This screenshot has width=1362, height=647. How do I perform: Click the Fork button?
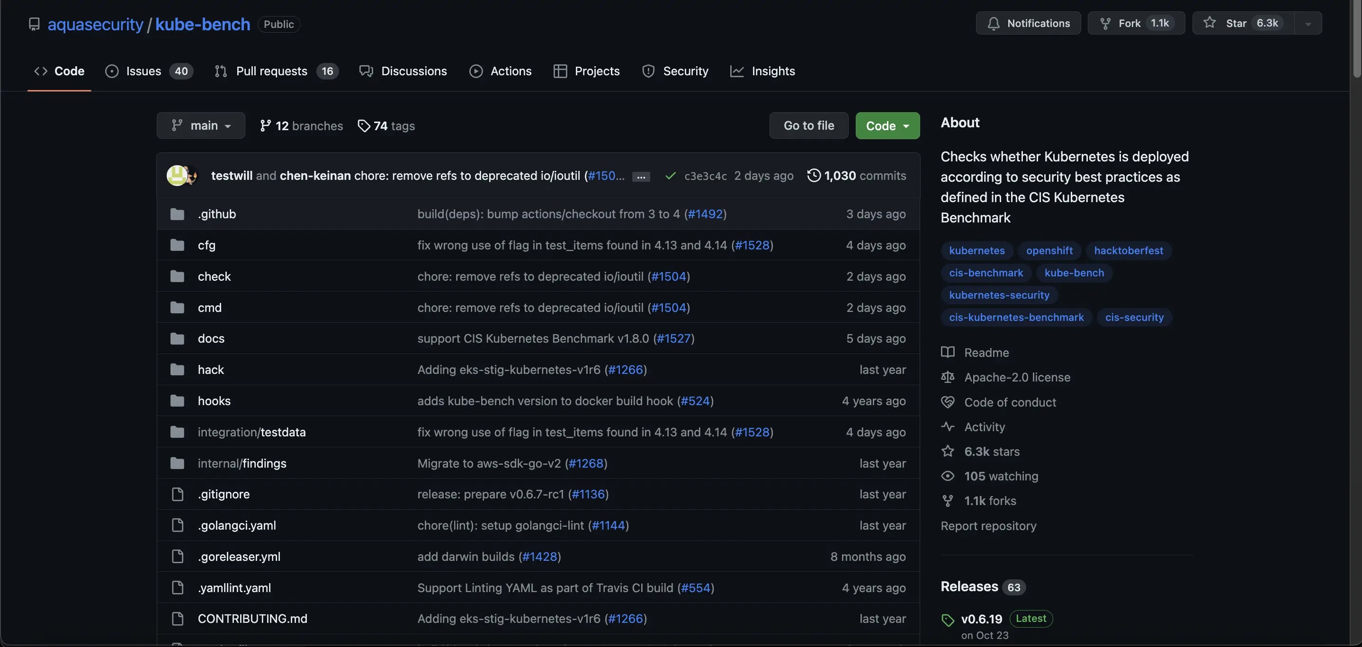(1136, 23)
